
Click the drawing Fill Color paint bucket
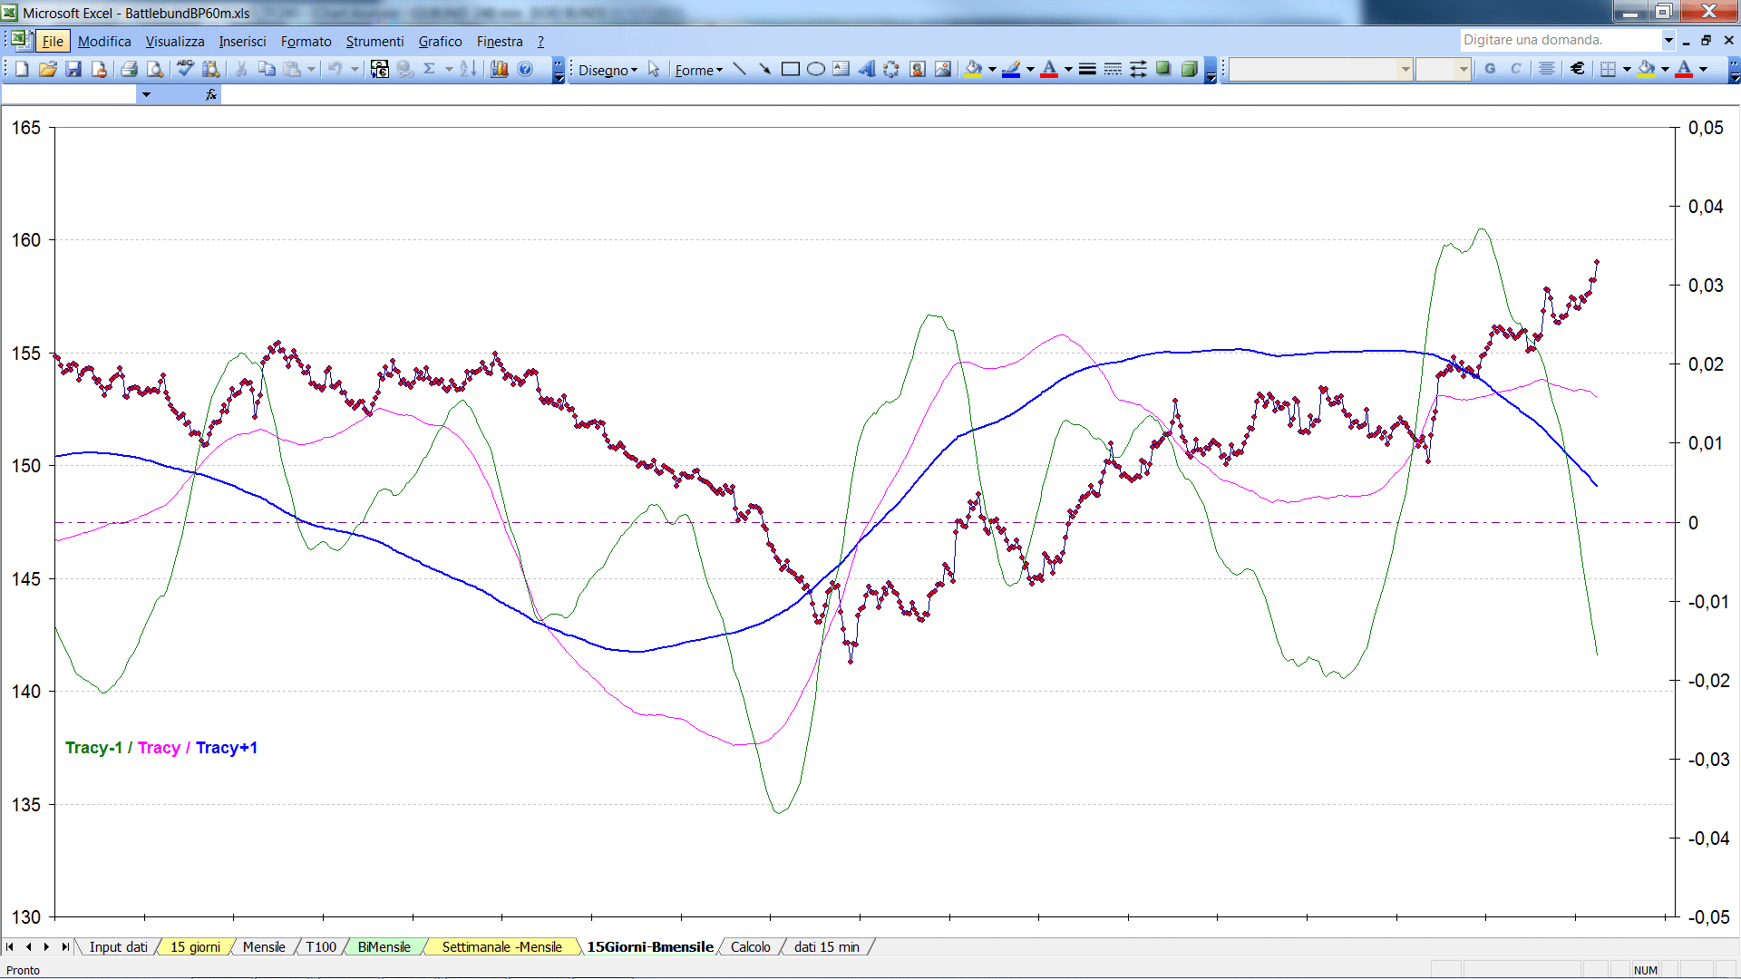pos(974,69)
